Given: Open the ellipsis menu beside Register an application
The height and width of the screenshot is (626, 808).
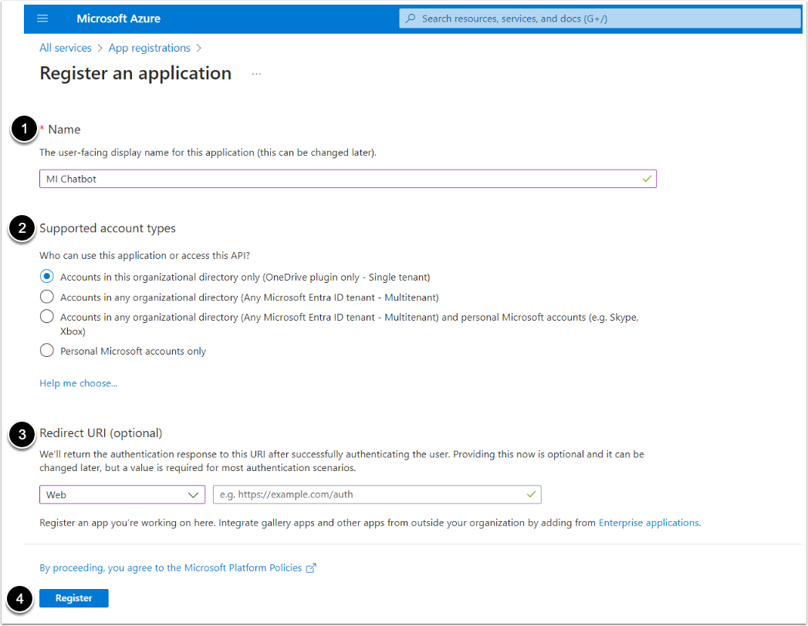Looking at the screenshot, I should point(256,74).
